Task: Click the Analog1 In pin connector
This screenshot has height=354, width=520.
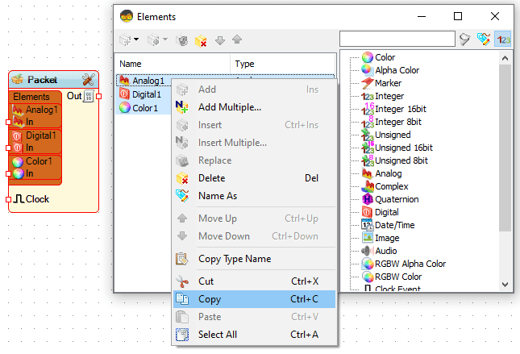Action: [x=9, y=122]
